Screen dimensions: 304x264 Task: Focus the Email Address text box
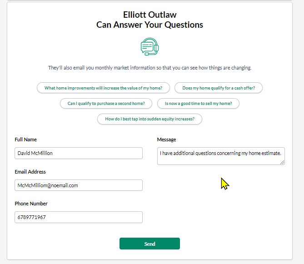coord(79,185)
